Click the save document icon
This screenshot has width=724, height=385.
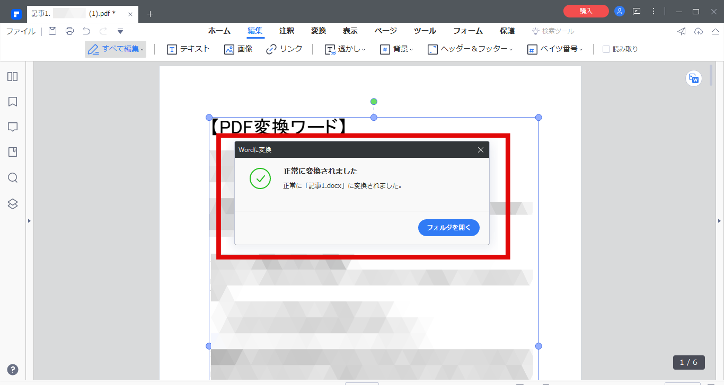click(x=52, y=31)
